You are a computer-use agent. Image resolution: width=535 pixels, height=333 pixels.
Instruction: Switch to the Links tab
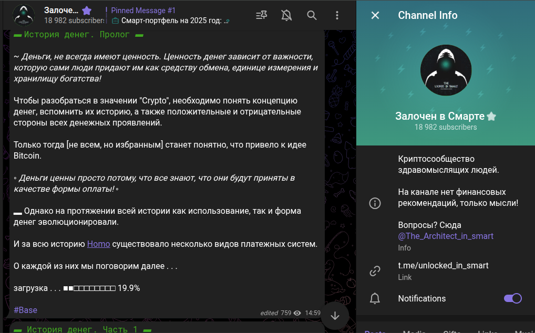point(487,331)
